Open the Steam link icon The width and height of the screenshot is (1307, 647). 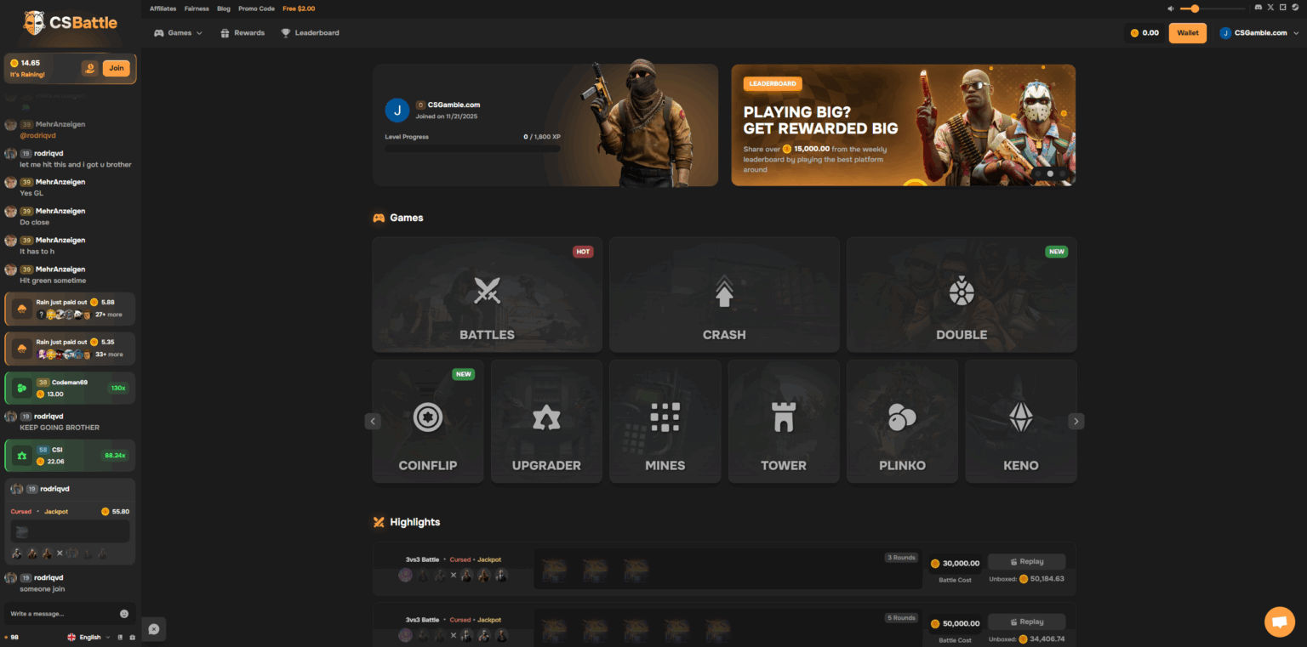click(1296, 8)
